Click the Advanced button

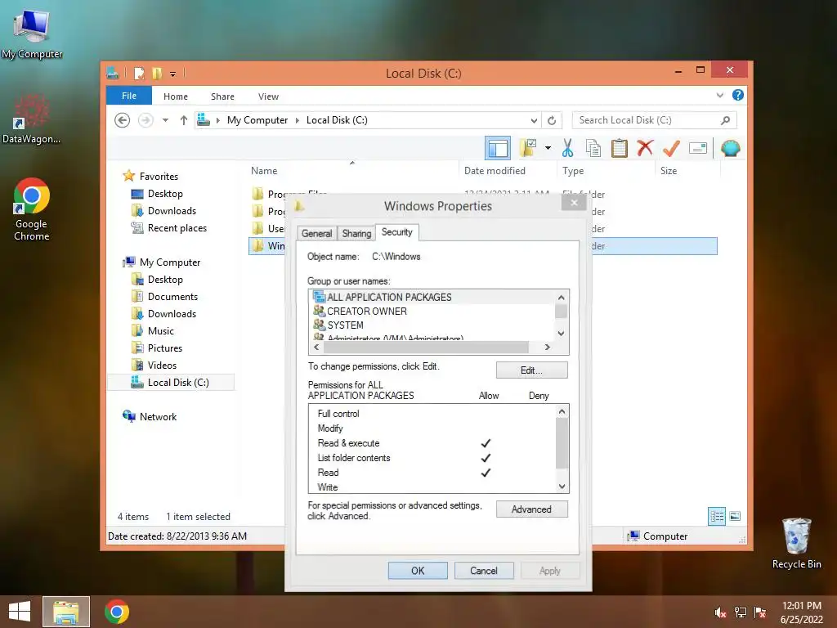click(531, 509)
